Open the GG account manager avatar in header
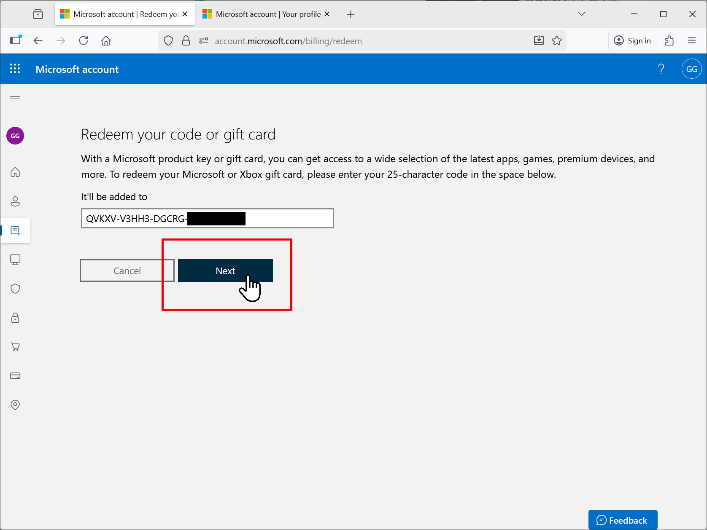707x530 pixels. (x=692, y=69)
